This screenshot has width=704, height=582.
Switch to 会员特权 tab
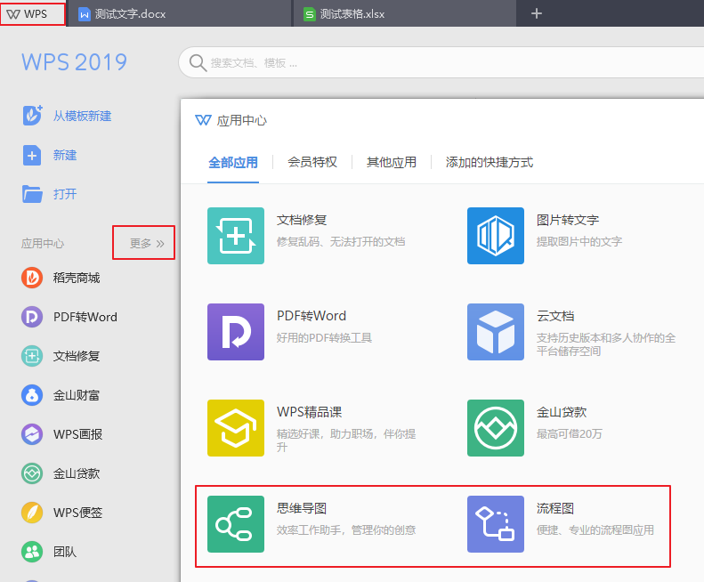coord(312,162)
